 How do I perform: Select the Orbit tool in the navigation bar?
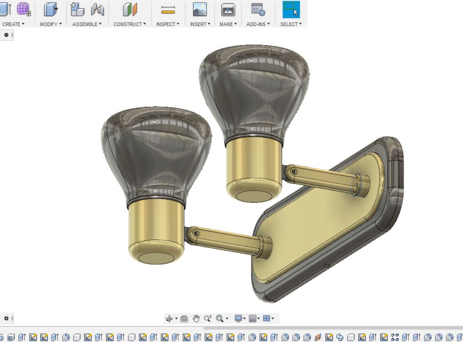(x=169, y=318)
